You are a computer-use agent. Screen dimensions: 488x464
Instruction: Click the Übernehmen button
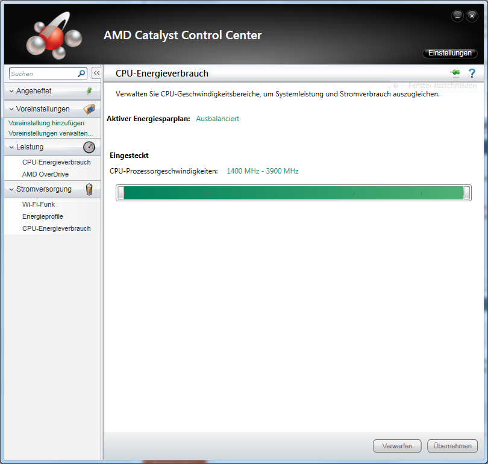[x=452, y=446]
